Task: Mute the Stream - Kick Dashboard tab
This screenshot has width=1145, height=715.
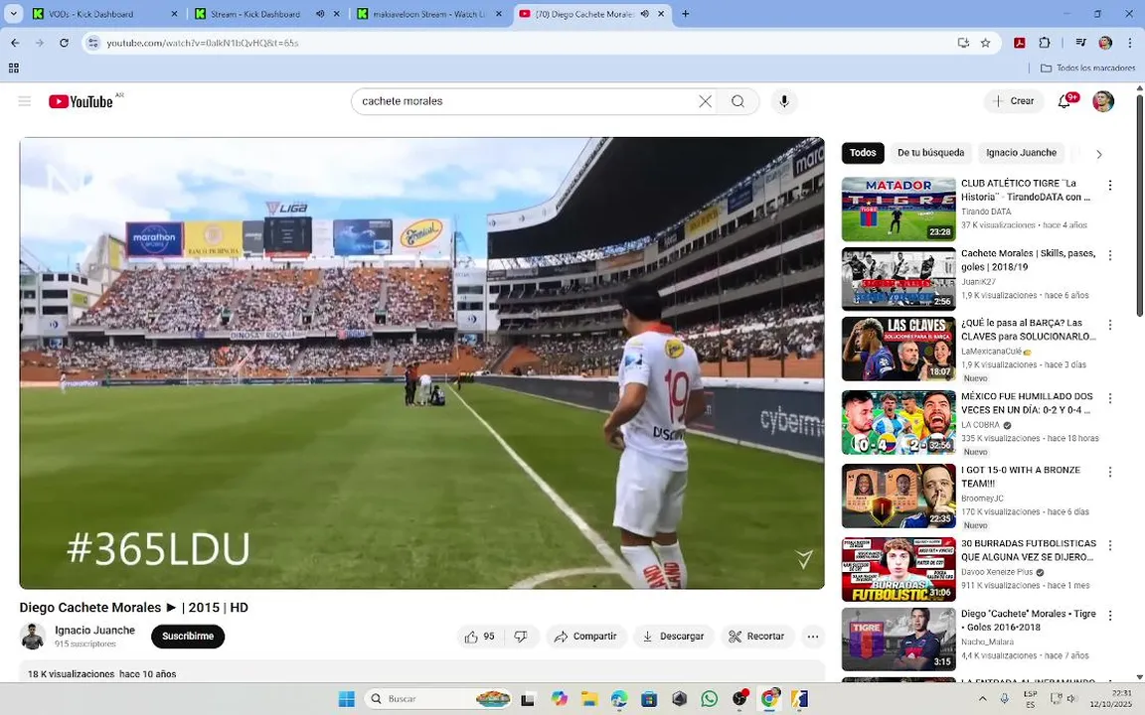Action: [320, 14]
